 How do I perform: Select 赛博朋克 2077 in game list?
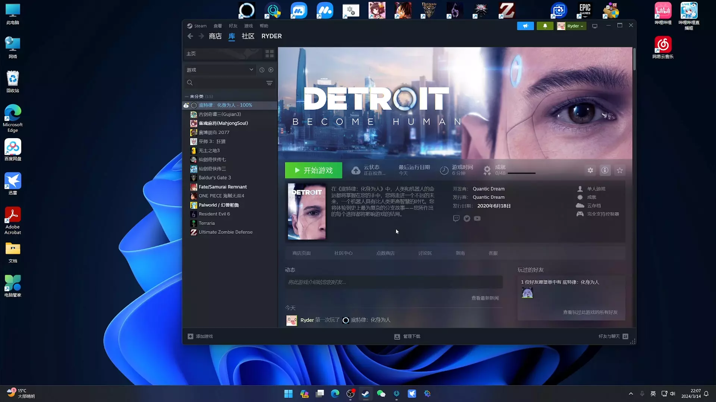click(214, 133)
